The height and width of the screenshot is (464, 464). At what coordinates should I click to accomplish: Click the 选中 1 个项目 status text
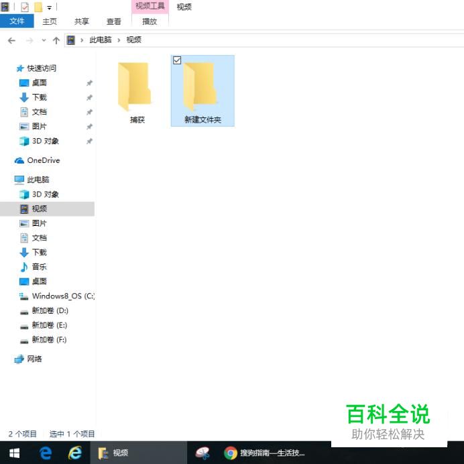pos(72,434)
